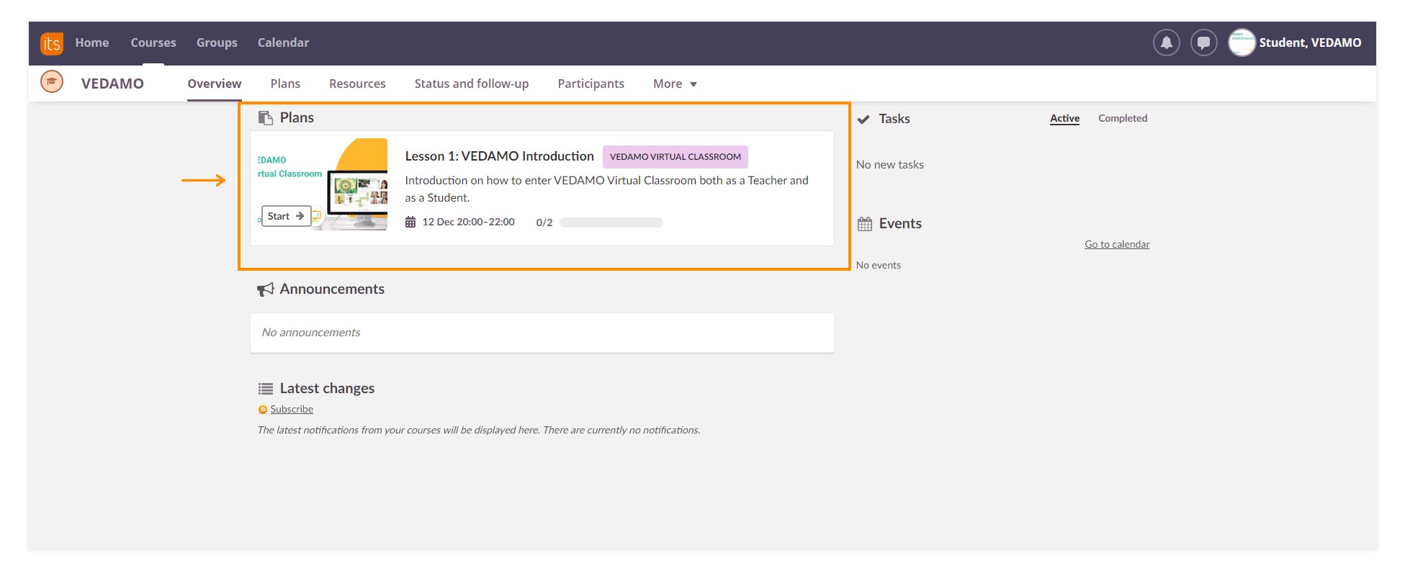The image size is (1405, 571).
Task: Open Courses in top navigation
Action: tap(153, 42)
